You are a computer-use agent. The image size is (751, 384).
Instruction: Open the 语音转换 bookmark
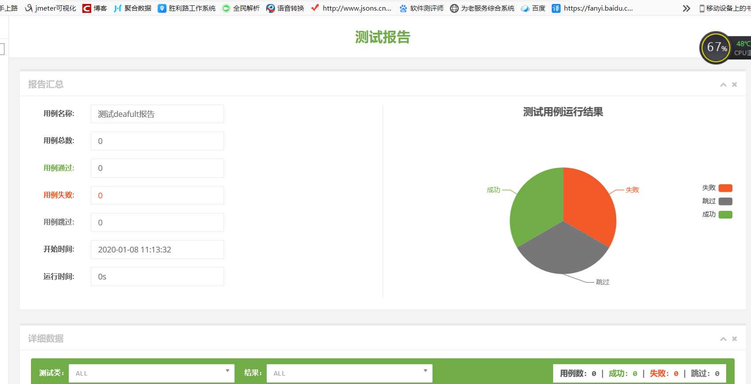pos(285,8)
